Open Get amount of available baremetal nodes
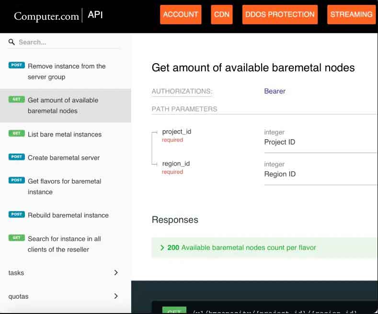The height and width of the screenshot is (314, 378). point(63,105)
